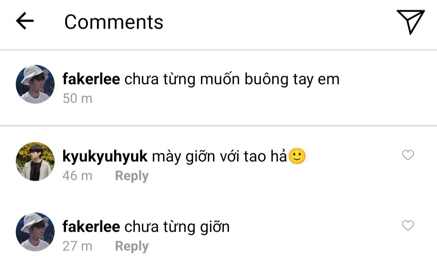Click the "27 m" comment timestamp

(x=77, y=246)
